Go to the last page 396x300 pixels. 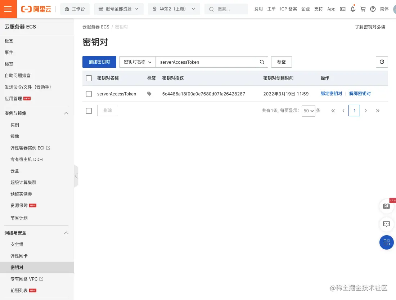point(378,111)
